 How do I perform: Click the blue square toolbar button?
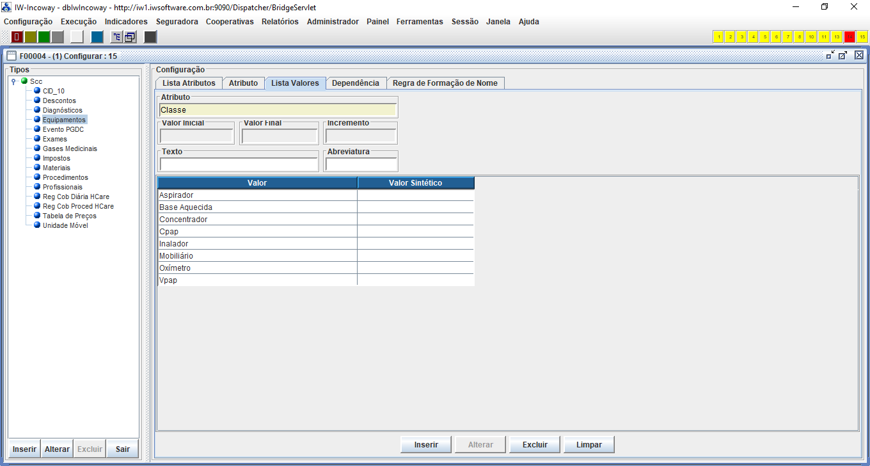pos(97,37)
